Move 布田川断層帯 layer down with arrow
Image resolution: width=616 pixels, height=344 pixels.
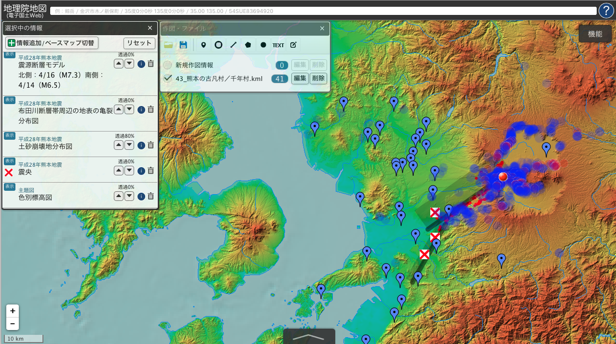[x=129, y=109]
